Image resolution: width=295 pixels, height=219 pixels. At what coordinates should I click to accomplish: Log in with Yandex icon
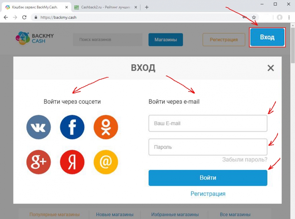point(72,162)
